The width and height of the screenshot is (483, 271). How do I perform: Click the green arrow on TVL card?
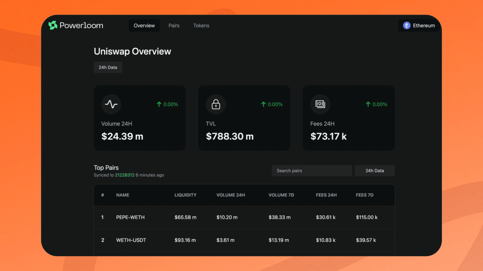264,104
